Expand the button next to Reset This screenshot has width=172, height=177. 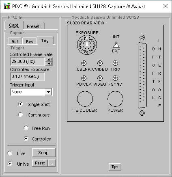[52, 163]
